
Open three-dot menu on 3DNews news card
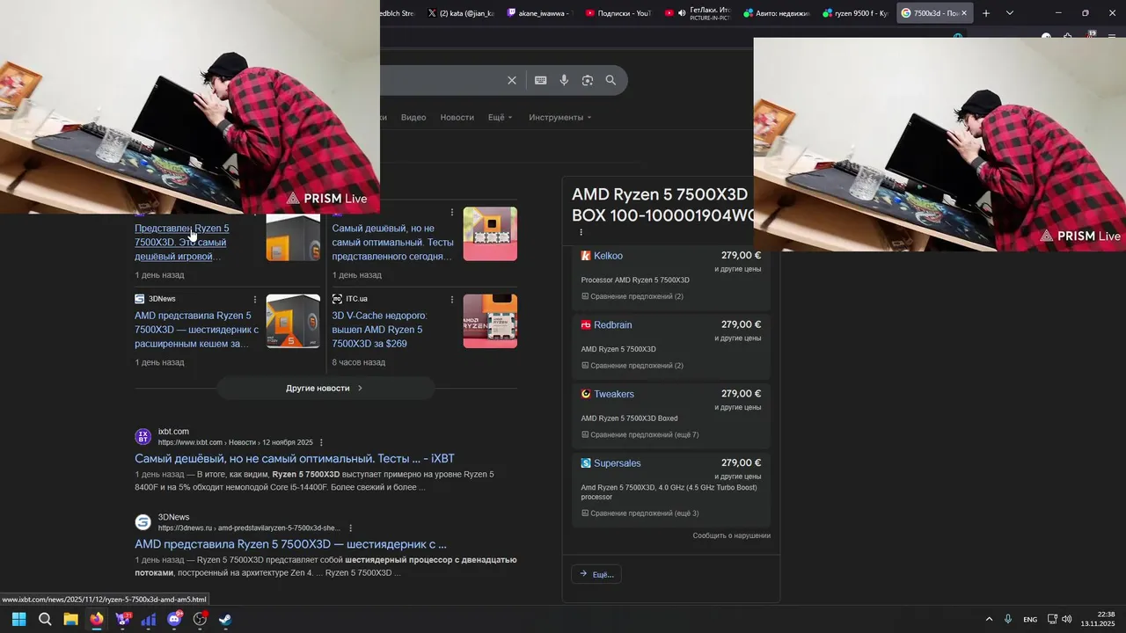coord(255,299)
